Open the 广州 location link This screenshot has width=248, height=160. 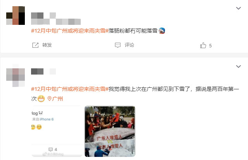57,99
